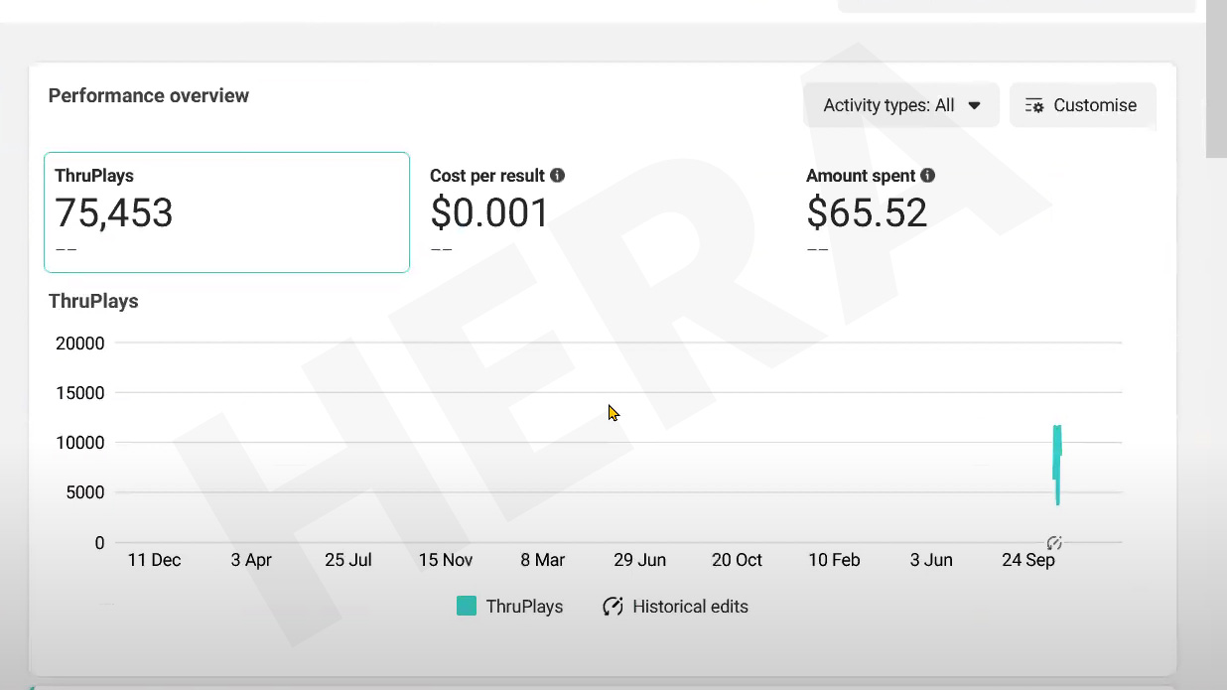Click the $65.52 amount spent value
The height and width of the screenshot is (690, 1227).
click(x=867, y=213)
